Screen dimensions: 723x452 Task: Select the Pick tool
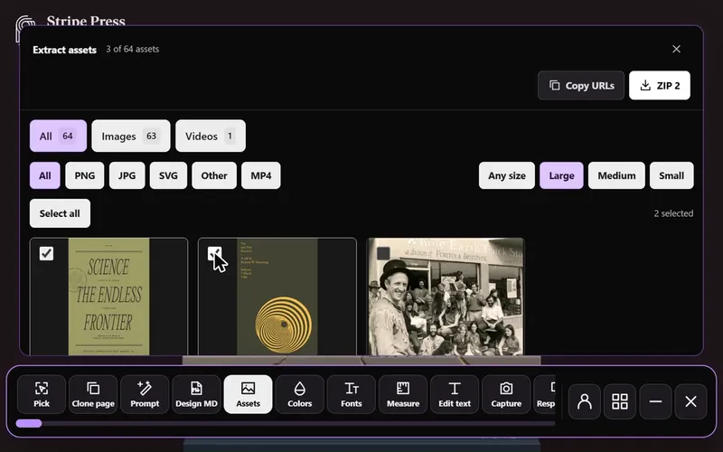[x=42, y=394]
